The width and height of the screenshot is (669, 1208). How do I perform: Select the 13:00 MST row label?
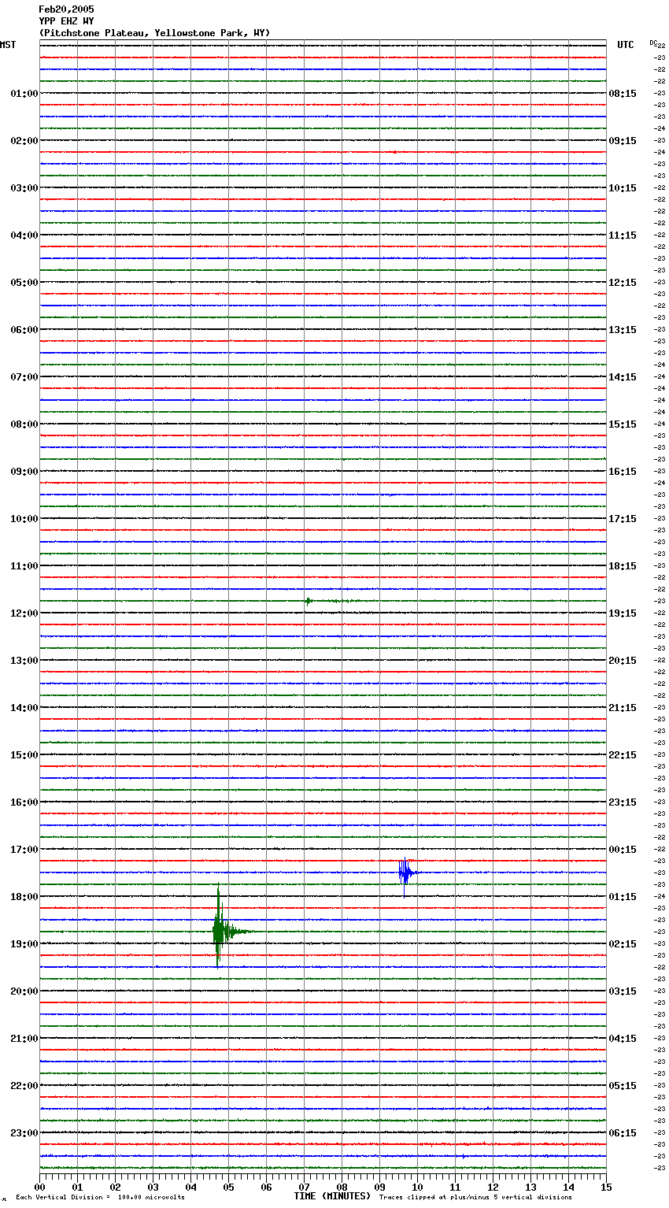click(x=24, y=660)
